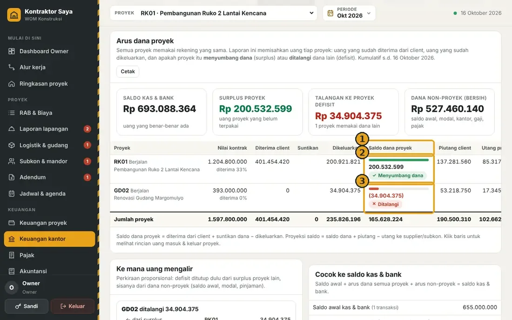Open Dashboard Owner grid icon
512x320 pixels.
pos(12,51)
